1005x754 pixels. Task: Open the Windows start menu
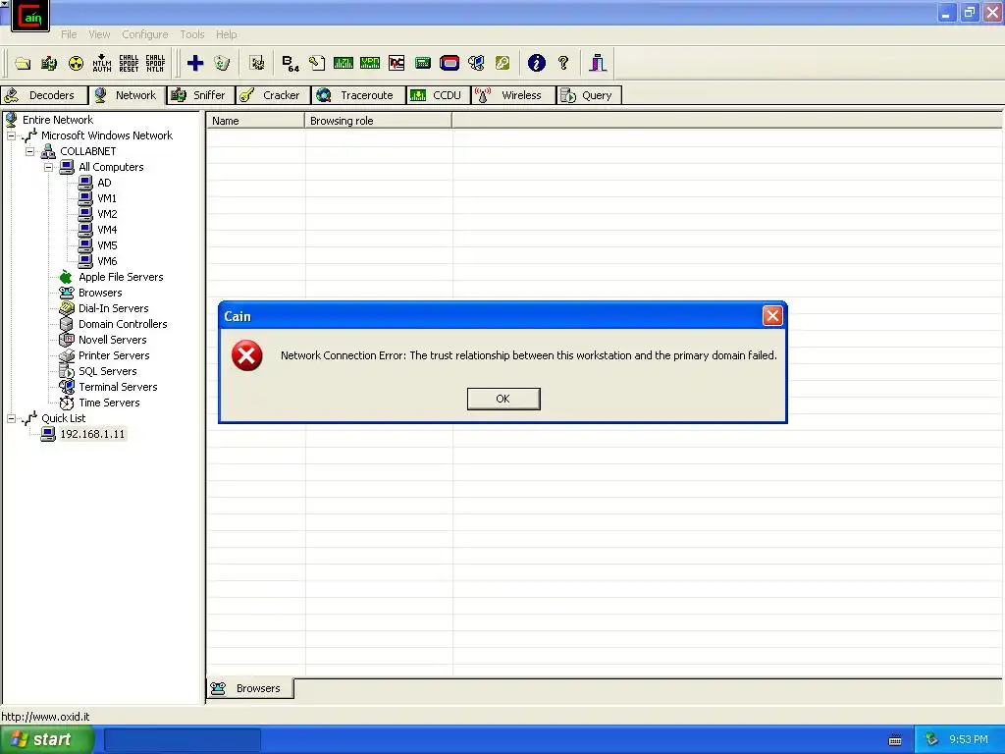tap(47, 740)
